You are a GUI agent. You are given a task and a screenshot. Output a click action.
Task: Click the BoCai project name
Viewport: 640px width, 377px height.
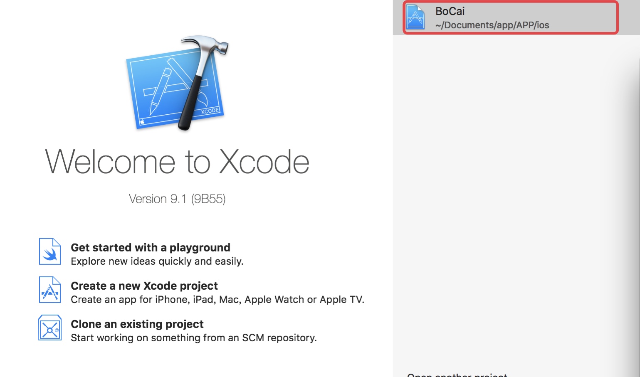pos(450,11)
